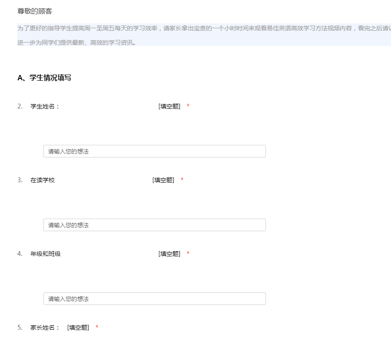
Task: Click the 在读学校 question label
Action: click(x=43, y=180)
